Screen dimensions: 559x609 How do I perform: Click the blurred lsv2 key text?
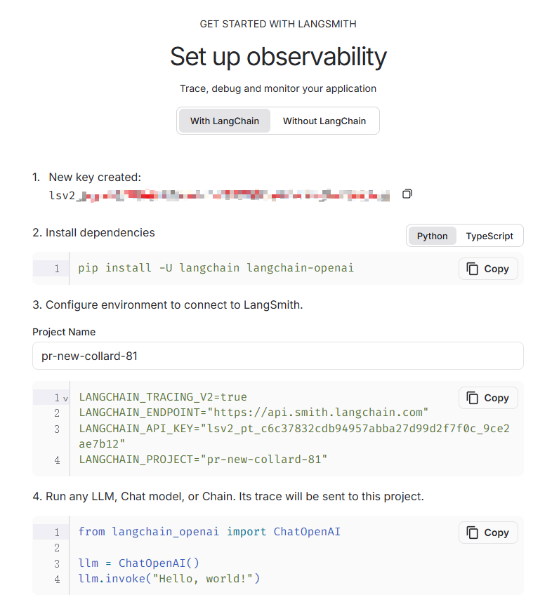(219, 195)
